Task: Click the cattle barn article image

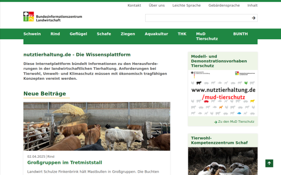Action: pyautogui.click(x=97, y=126)
